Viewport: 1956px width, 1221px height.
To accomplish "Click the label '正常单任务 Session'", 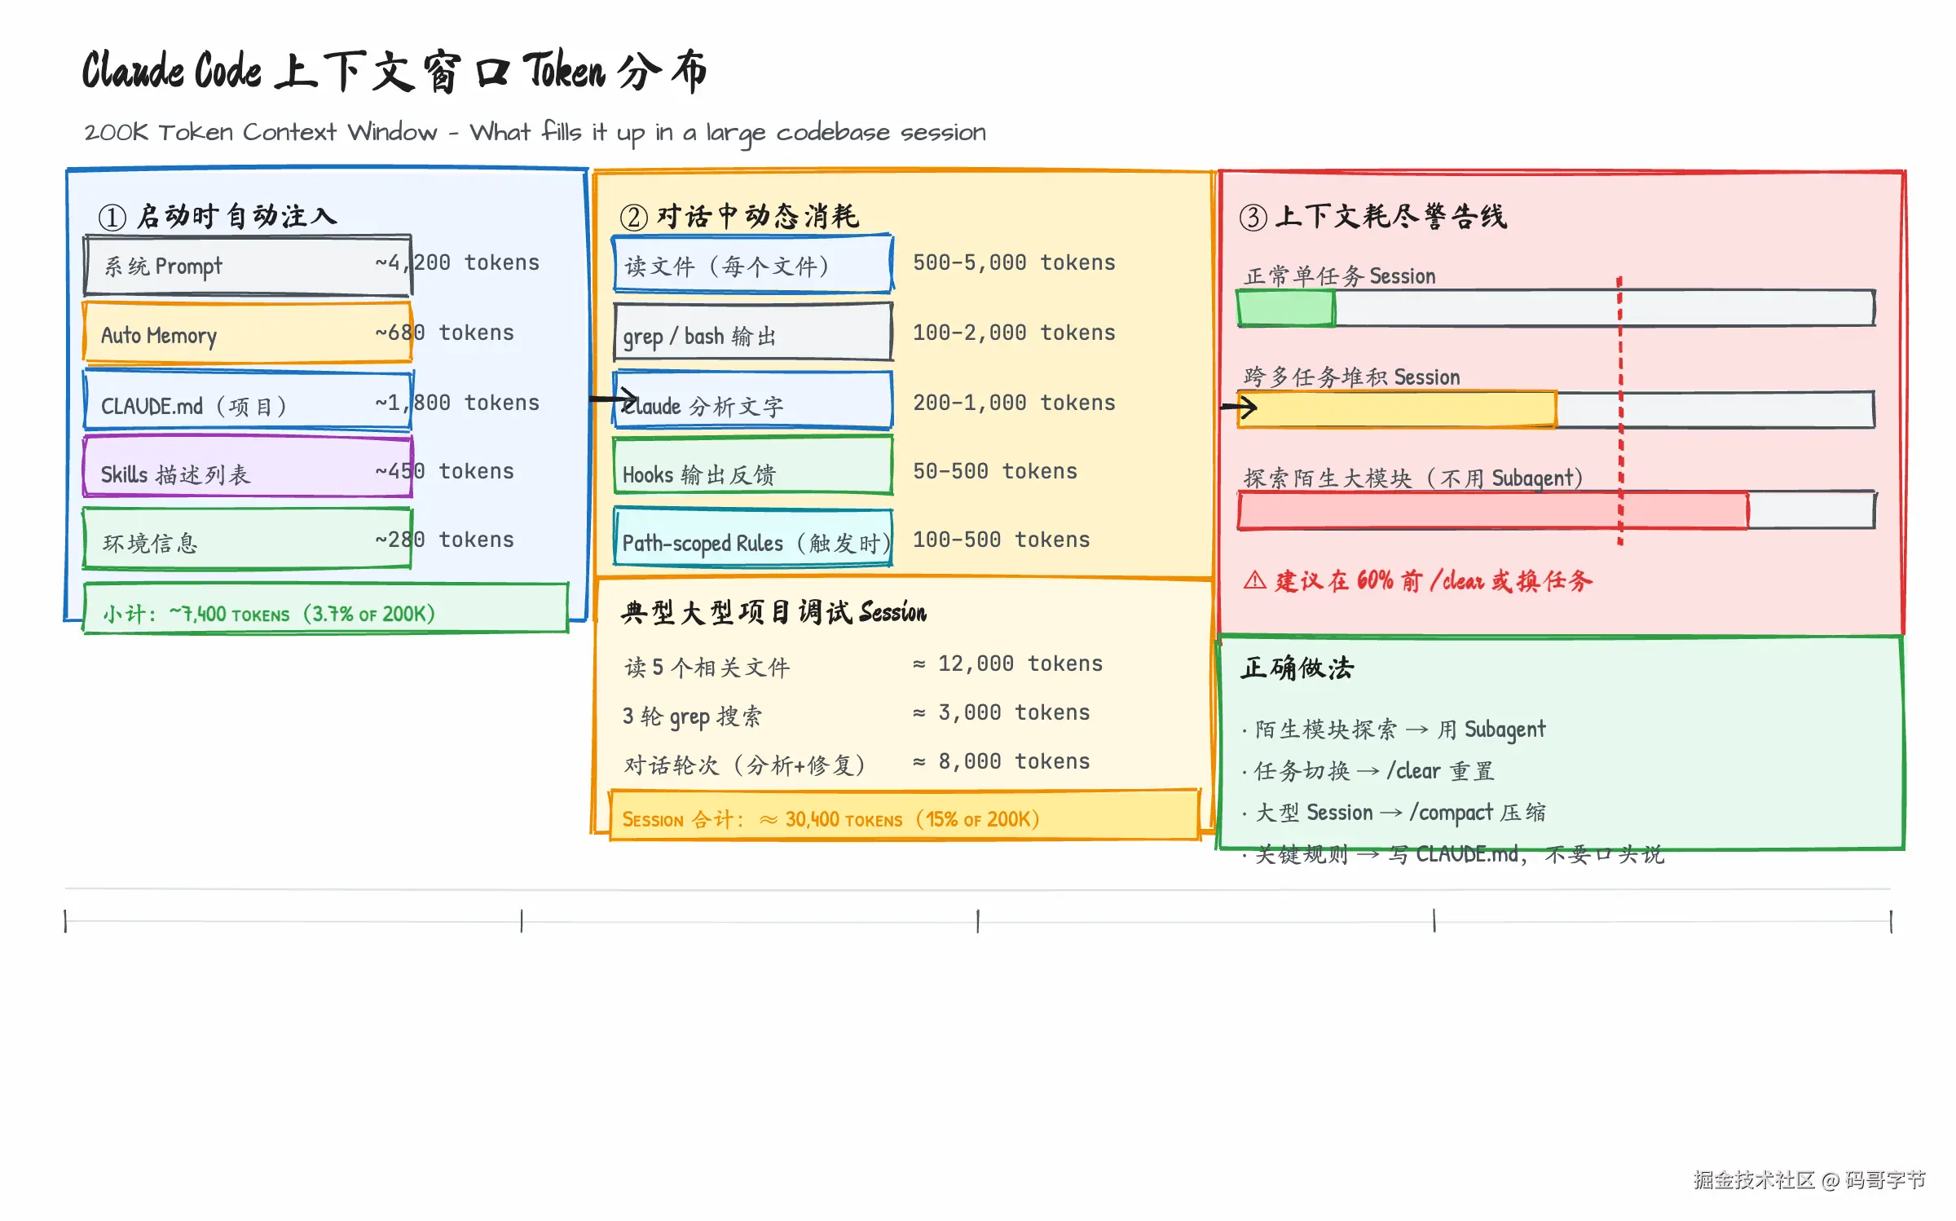I will (1340, 276).
